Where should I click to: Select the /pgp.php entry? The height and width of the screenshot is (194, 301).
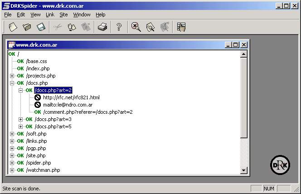tap(36, 149)
